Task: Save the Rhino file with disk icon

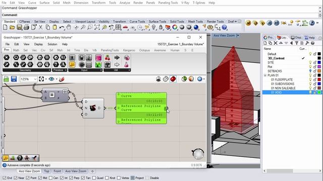Action: 19,27
